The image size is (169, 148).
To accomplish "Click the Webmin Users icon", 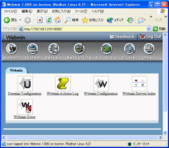I will 25,107.
